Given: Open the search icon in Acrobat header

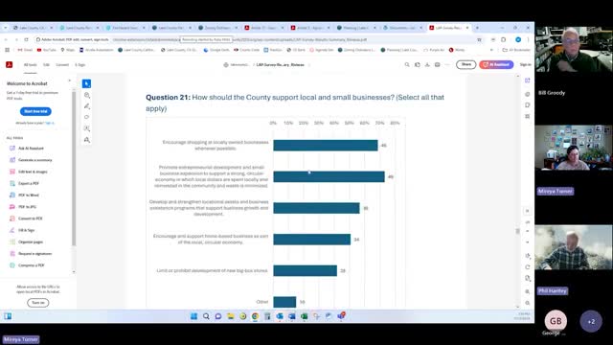Looking at the screenshot, I should (407, 64).
